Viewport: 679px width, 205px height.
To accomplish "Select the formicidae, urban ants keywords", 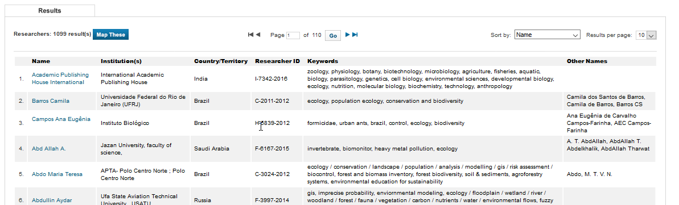I will (386, 123).
